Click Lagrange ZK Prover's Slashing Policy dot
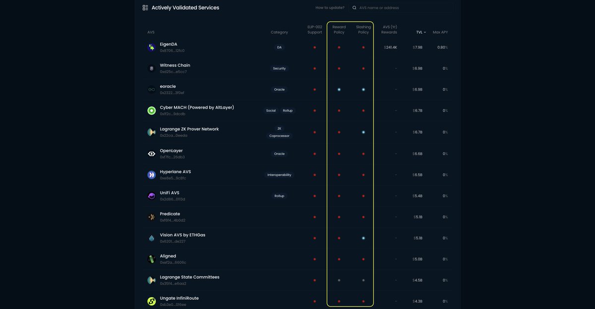 [x=363, y=132]
